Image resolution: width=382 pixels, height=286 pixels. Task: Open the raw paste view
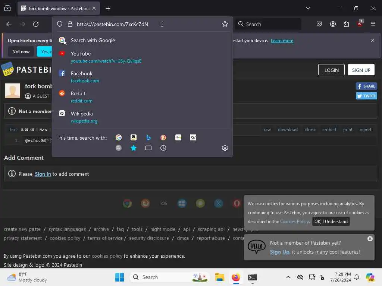click(x=267, y=130)
